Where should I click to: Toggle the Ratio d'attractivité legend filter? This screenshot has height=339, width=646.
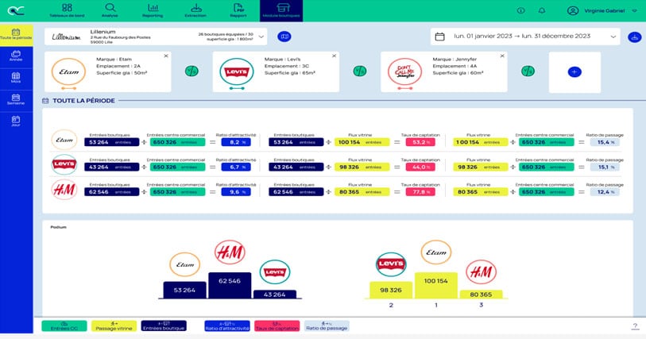pos(227,326)
